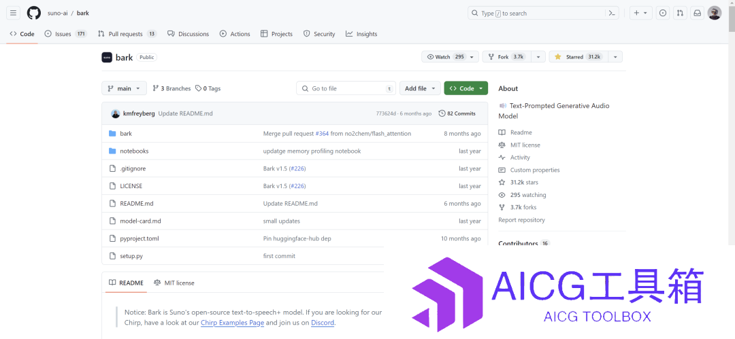Open model-card.md file
Screen dimensions: 735x339
pyautogui.click(x=141, y=221)
